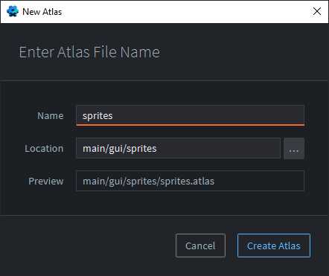
Task: Click the Name label
Action: 51,116
